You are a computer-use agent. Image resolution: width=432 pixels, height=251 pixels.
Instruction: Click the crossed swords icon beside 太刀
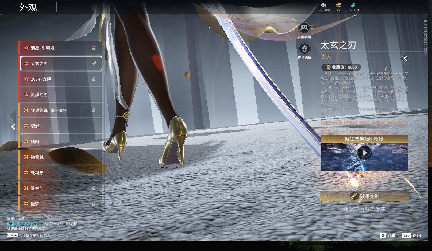click(404, 59)
